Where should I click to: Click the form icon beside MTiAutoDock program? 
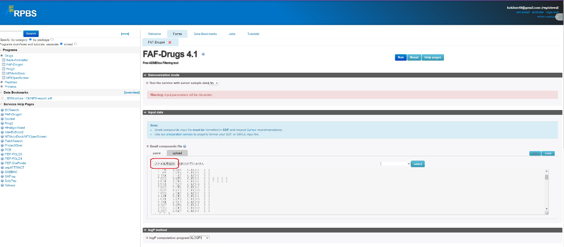click(x=4, y=73)
